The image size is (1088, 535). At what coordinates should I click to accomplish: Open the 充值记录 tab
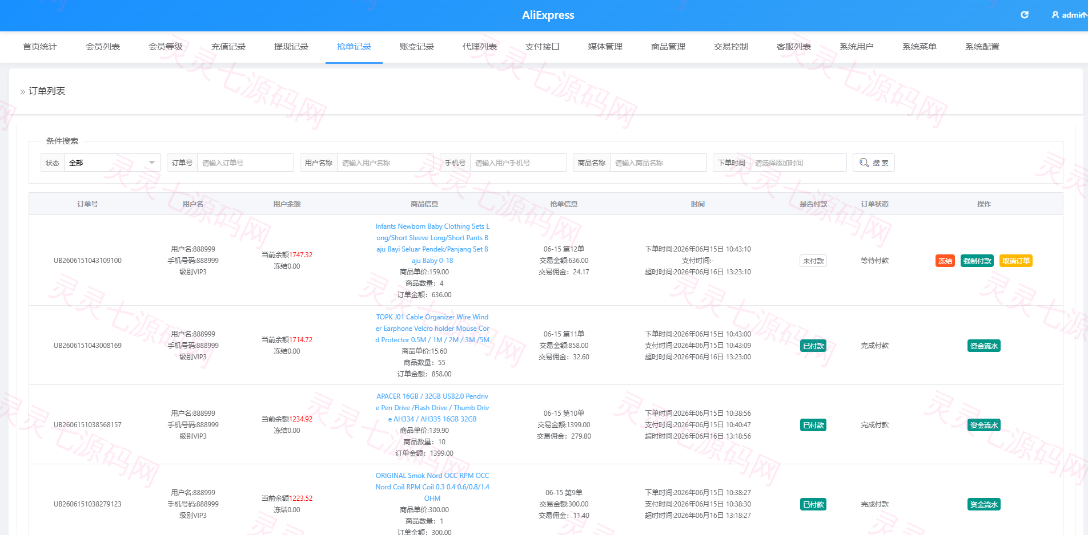click(228, 47)
